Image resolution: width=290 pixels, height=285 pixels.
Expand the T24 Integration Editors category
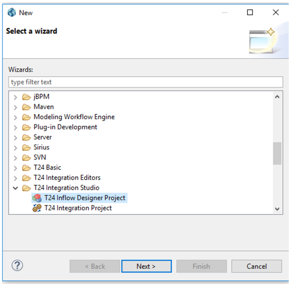click(x=16, y=178)
